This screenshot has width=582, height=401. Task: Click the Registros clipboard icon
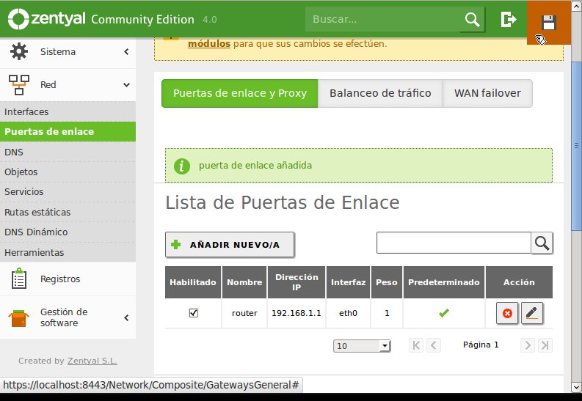18,279
